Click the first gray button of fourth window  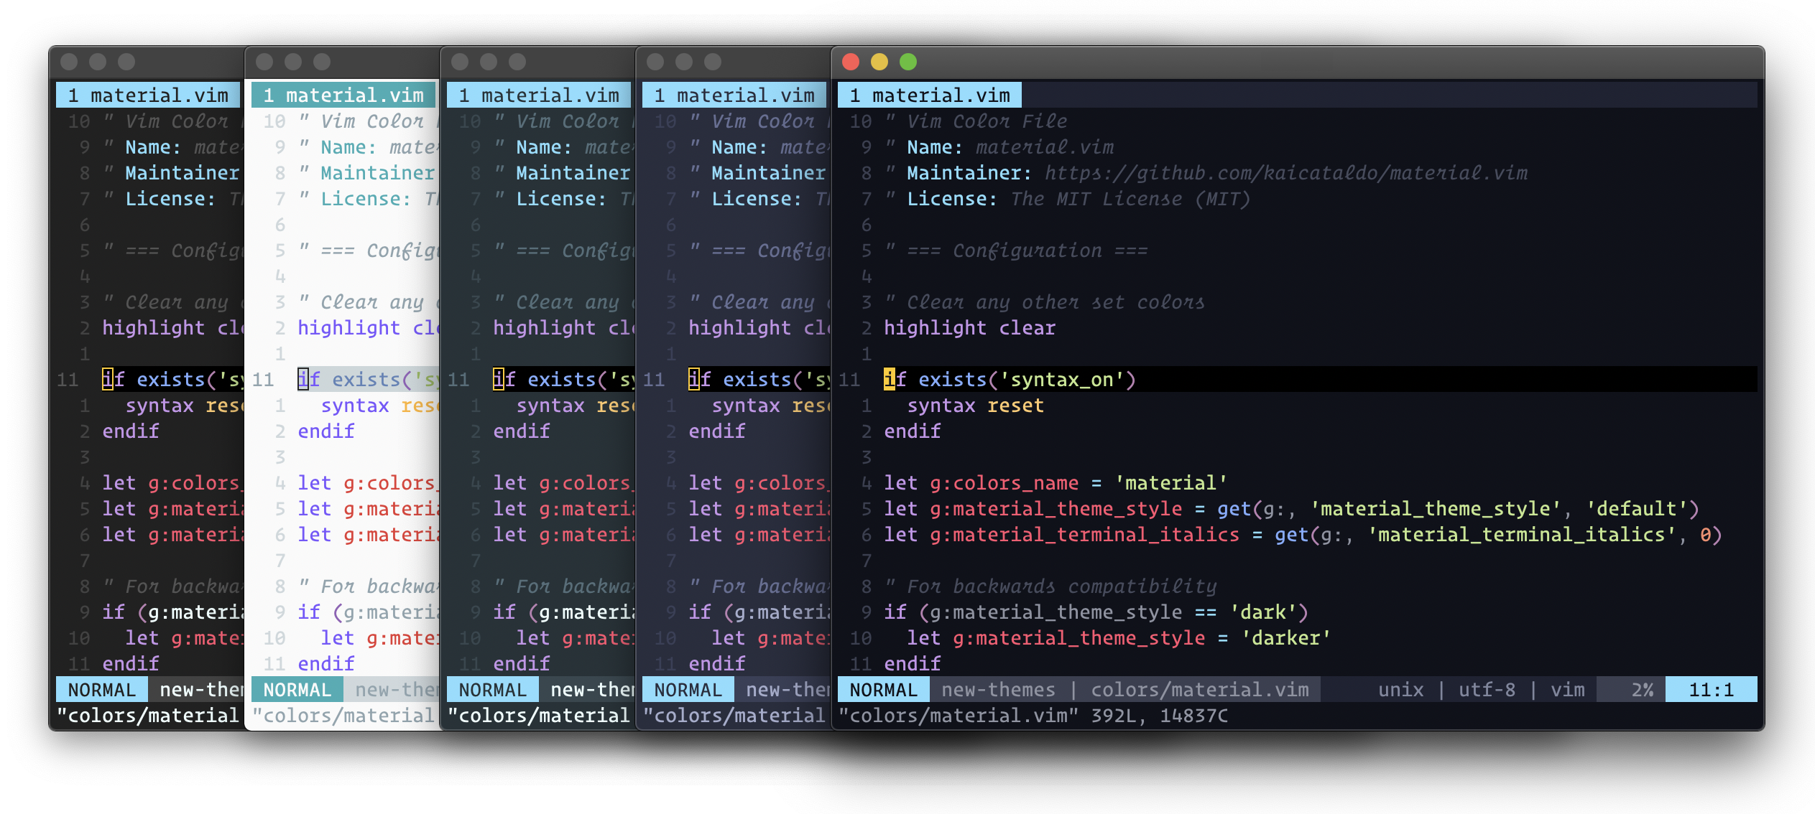click(x=655, y=62)
